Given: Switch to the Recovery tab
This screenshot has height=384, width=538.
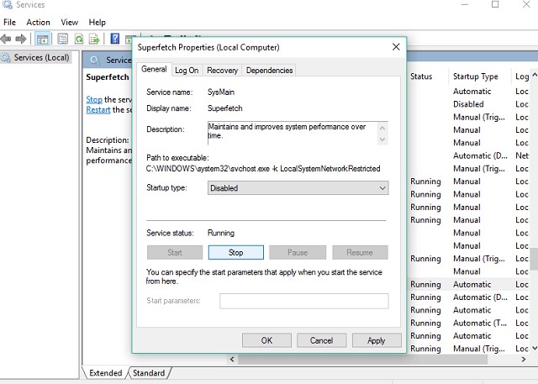Looking at the screenshot, I should click(222, 71).
